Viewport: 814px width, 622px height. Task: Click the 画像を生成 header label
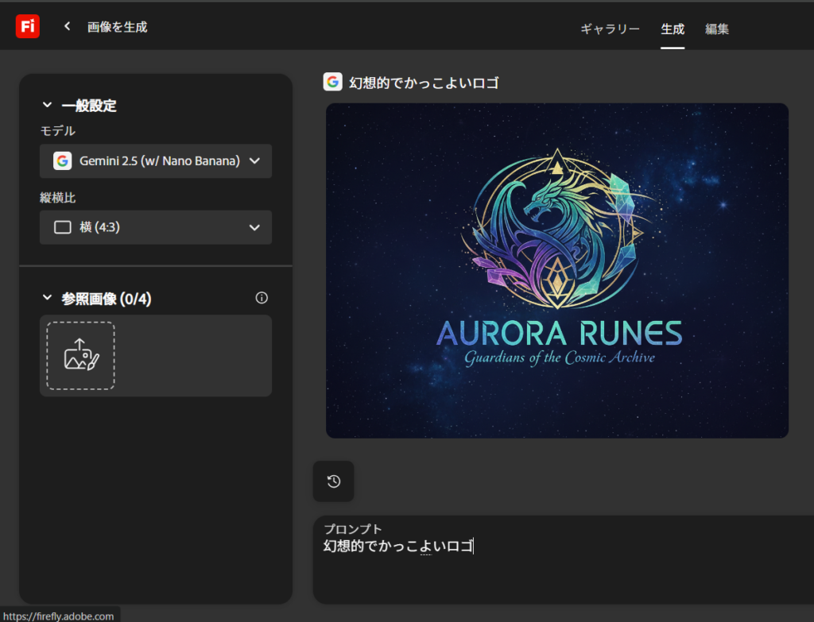(x=117, y=26)
